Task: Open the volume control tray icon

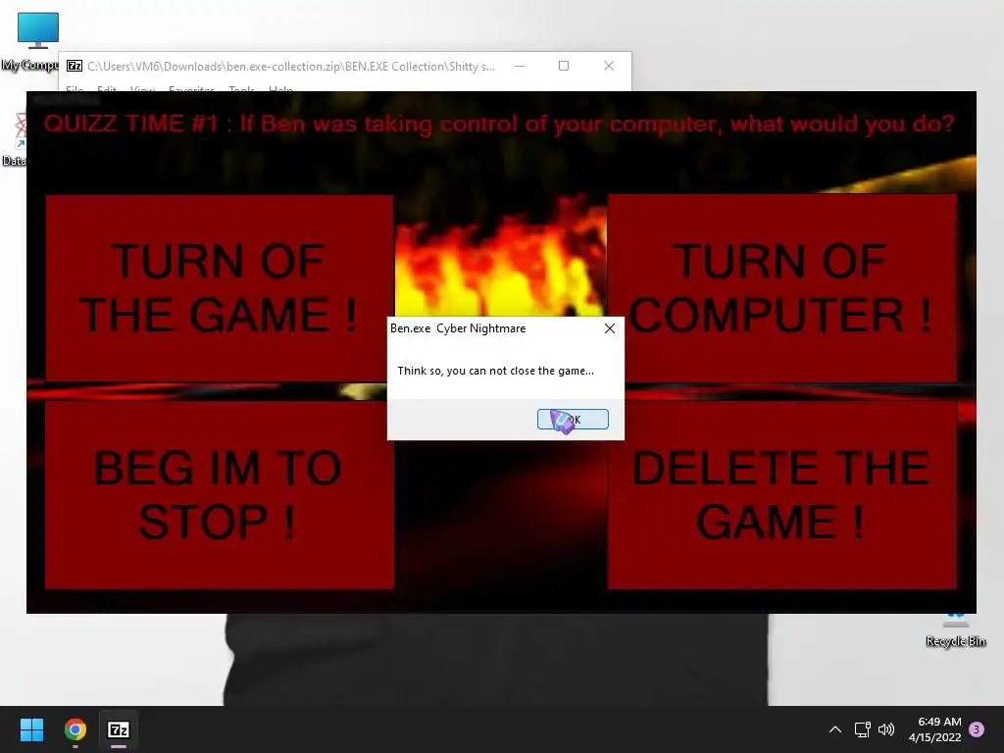Action: [886, 729]
